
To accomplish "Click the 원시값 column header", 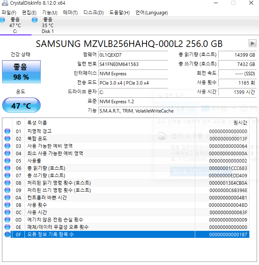I will click(x=222, y=123).
